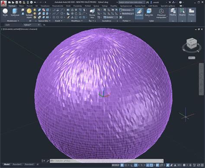Viewport: 205px width, 168px height.
Task: Click the Koule (sphere) tool icon
Action: pyautogui.click(x=5, y=11)
